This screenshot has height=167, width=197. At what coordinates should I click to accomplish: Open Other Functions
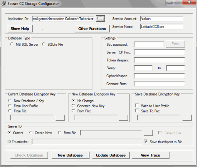coord(92,29)
